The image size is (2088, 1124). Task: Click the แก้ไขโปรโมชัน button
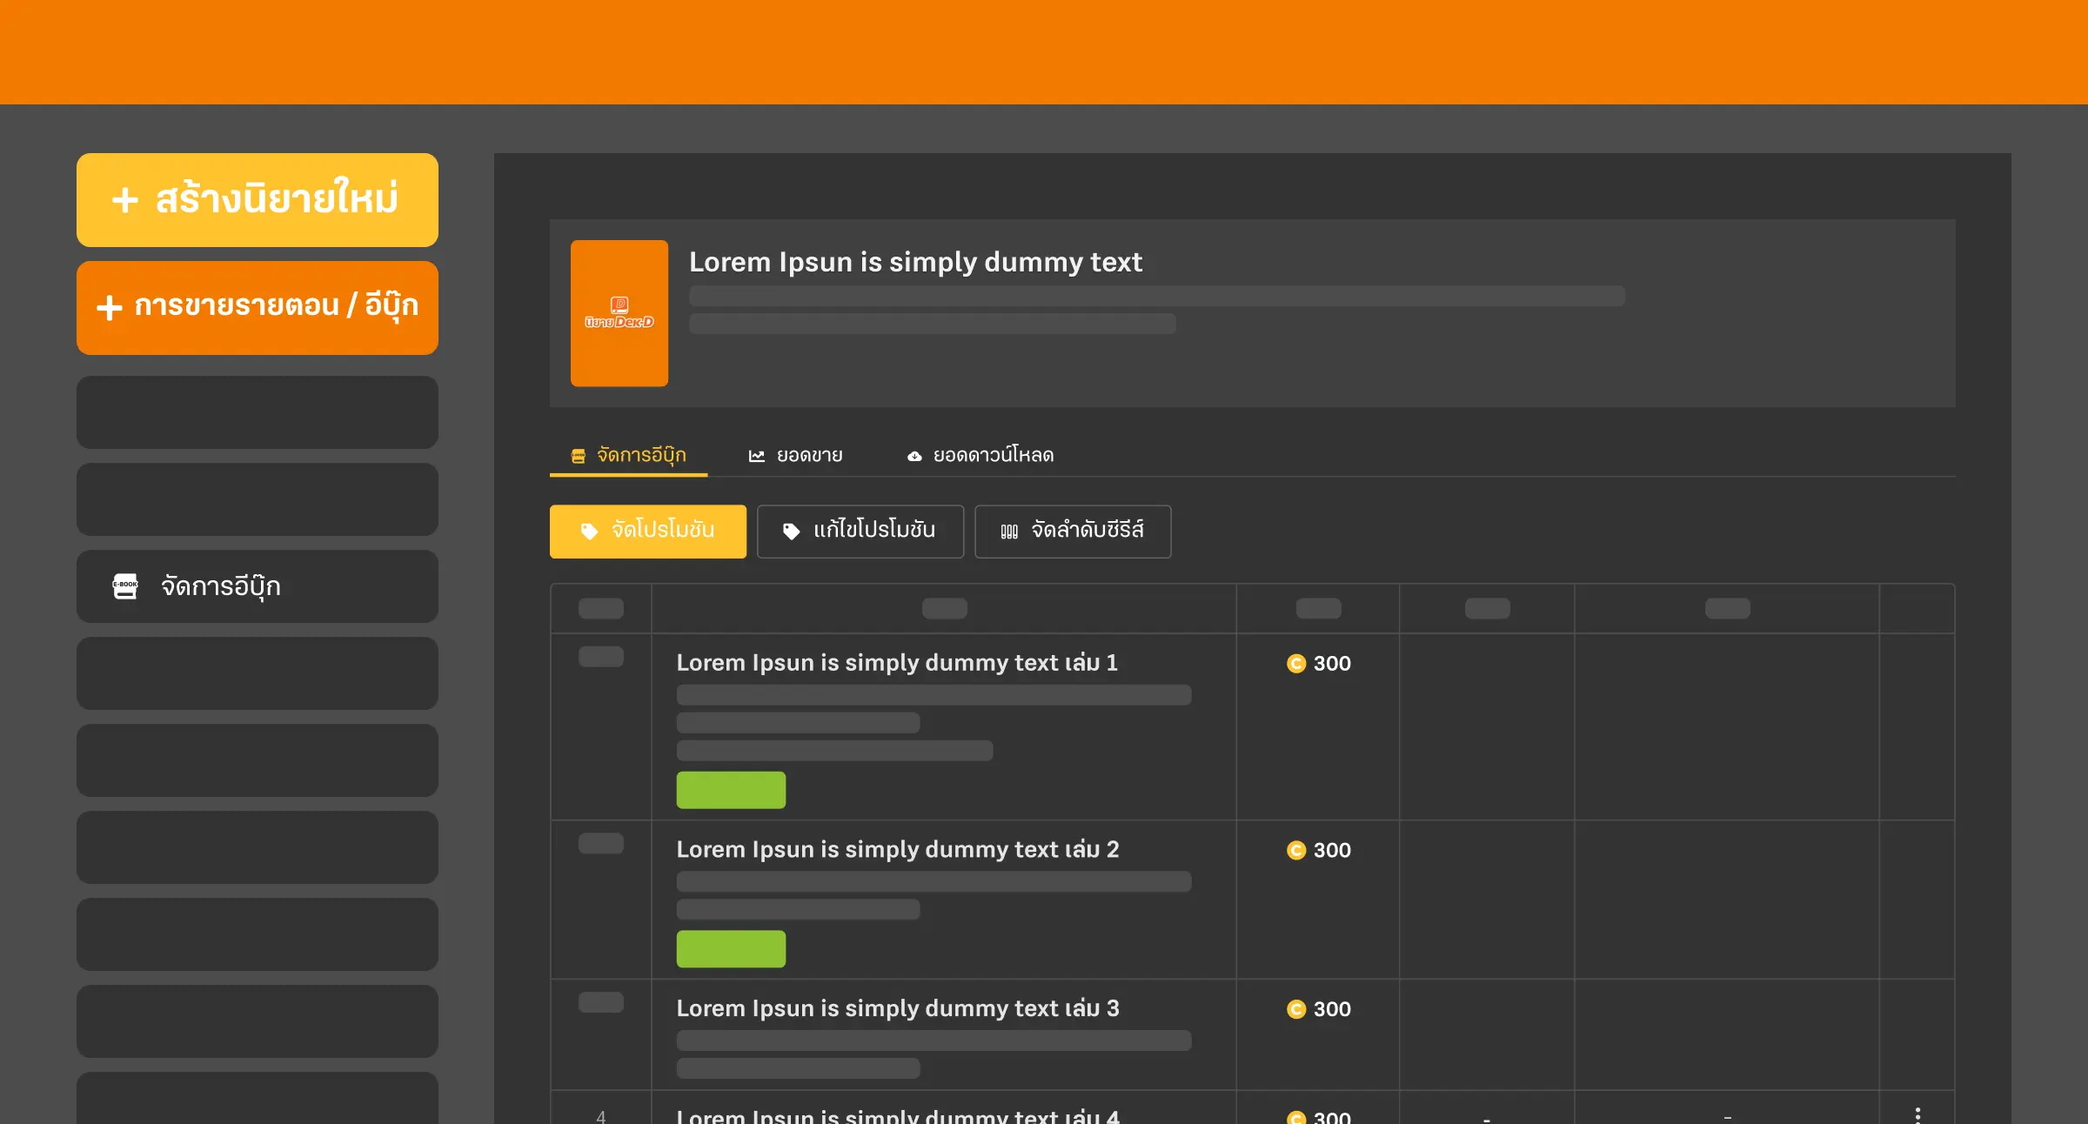pos(860,532)
